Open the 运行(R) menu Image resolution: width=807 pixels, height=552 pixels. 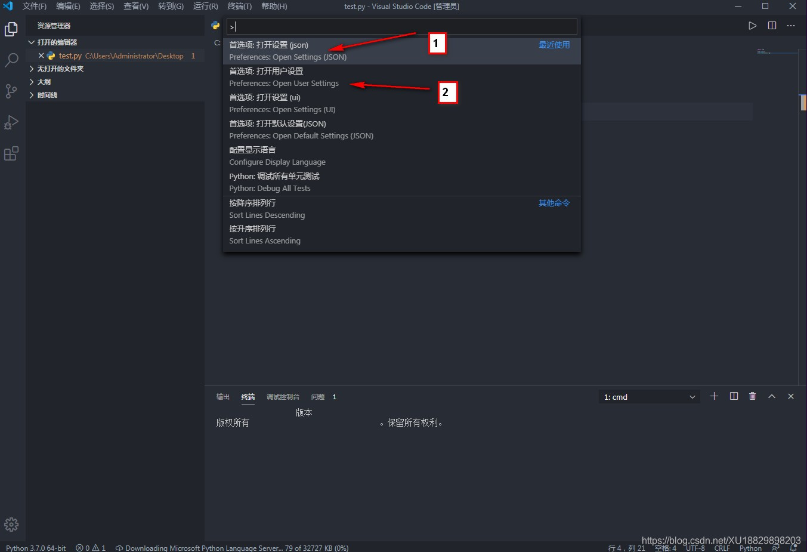206,6
